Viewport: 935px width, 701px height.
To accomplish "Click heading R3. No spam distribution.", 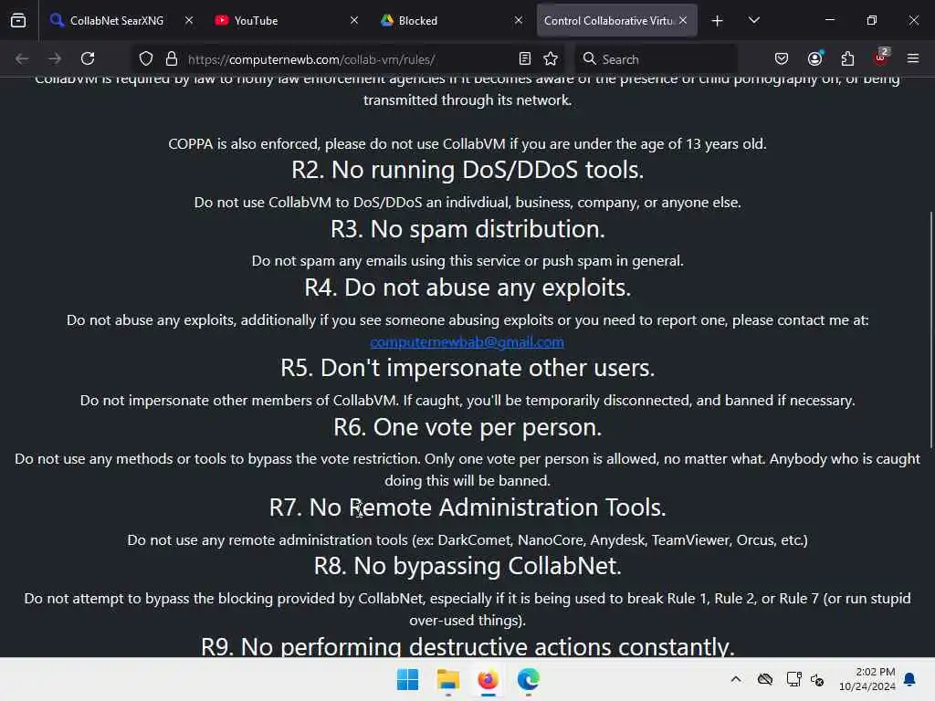I will coord(467,229).
